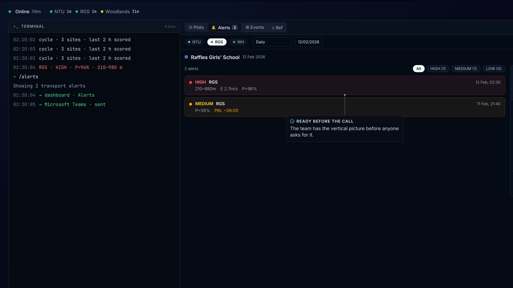Click the NTU 1m status in the top bar

61,12
